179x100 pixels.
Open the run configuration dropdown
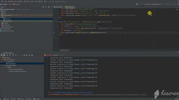pos(152,4)
